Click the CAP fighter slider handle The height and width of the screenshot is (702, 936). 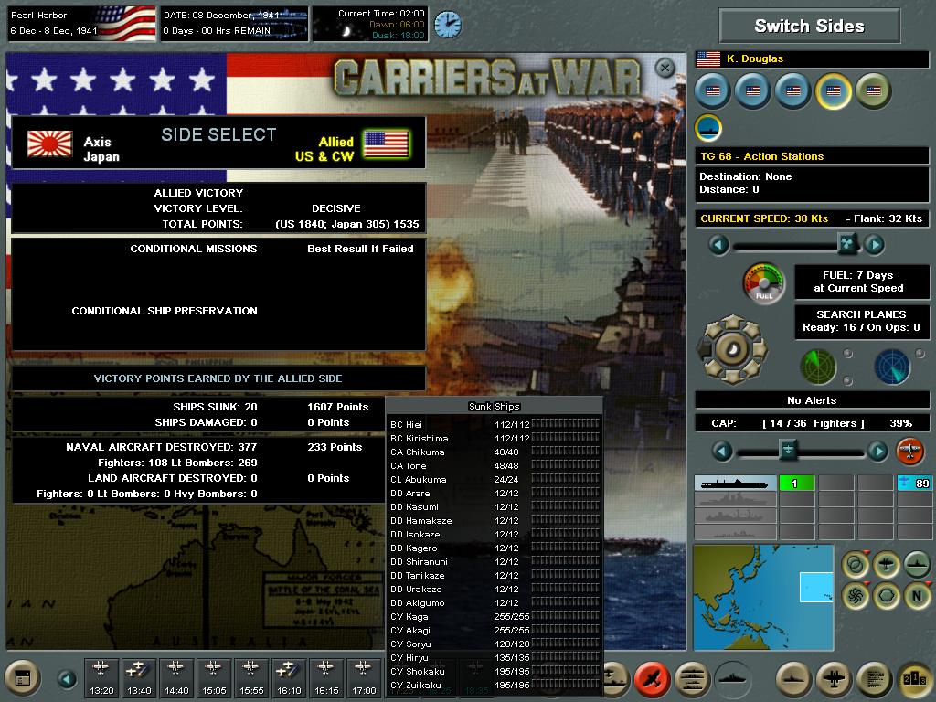point(788,450)
